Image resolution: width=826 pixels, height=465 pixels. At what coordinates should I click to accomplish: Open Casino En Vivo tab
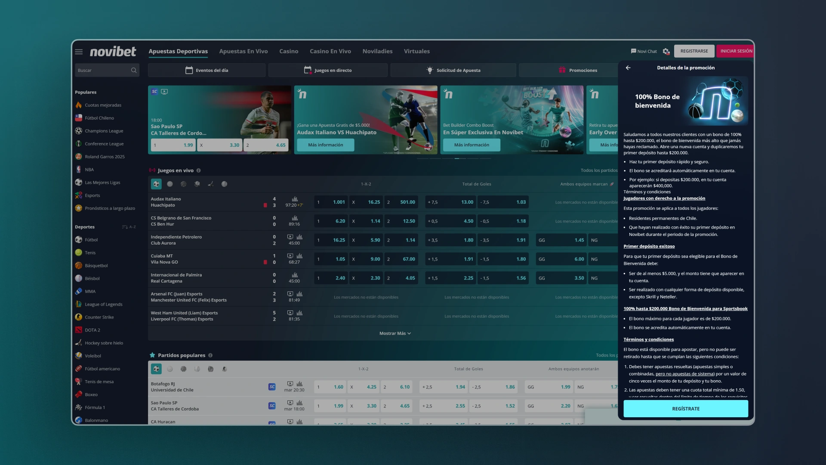pyautogui.click(x=330, y=51)
